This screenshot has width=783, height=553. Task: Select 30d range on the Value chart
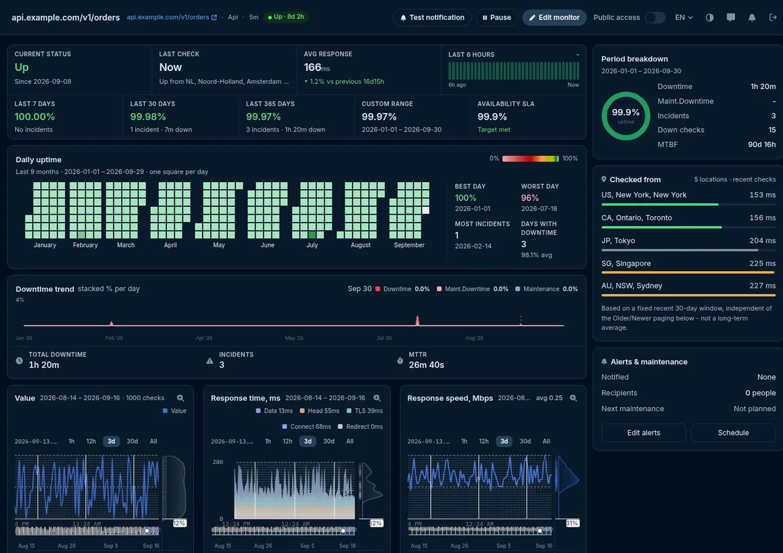pyautogui.click(x=132, y=441)
